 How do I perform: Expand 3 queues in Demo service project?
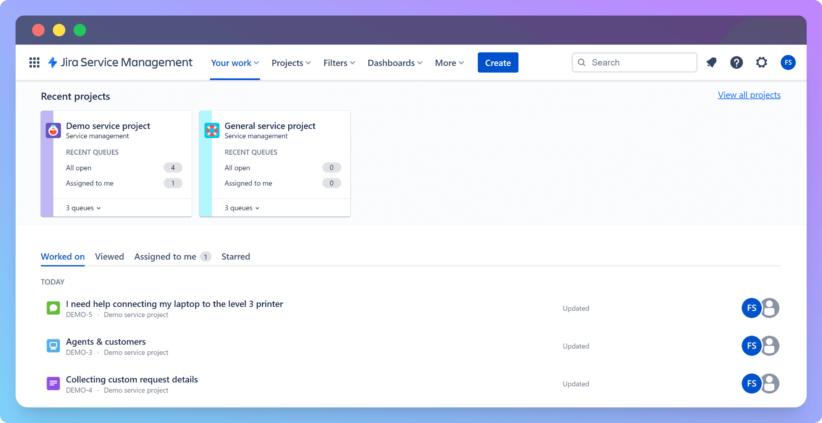pyautogui.click(x=83, y=208)
